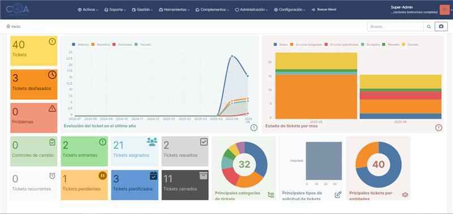Click the gray bar in solicitud types chart
The width and height of the screenshot is (453, 214).
(x=324, y=161)
